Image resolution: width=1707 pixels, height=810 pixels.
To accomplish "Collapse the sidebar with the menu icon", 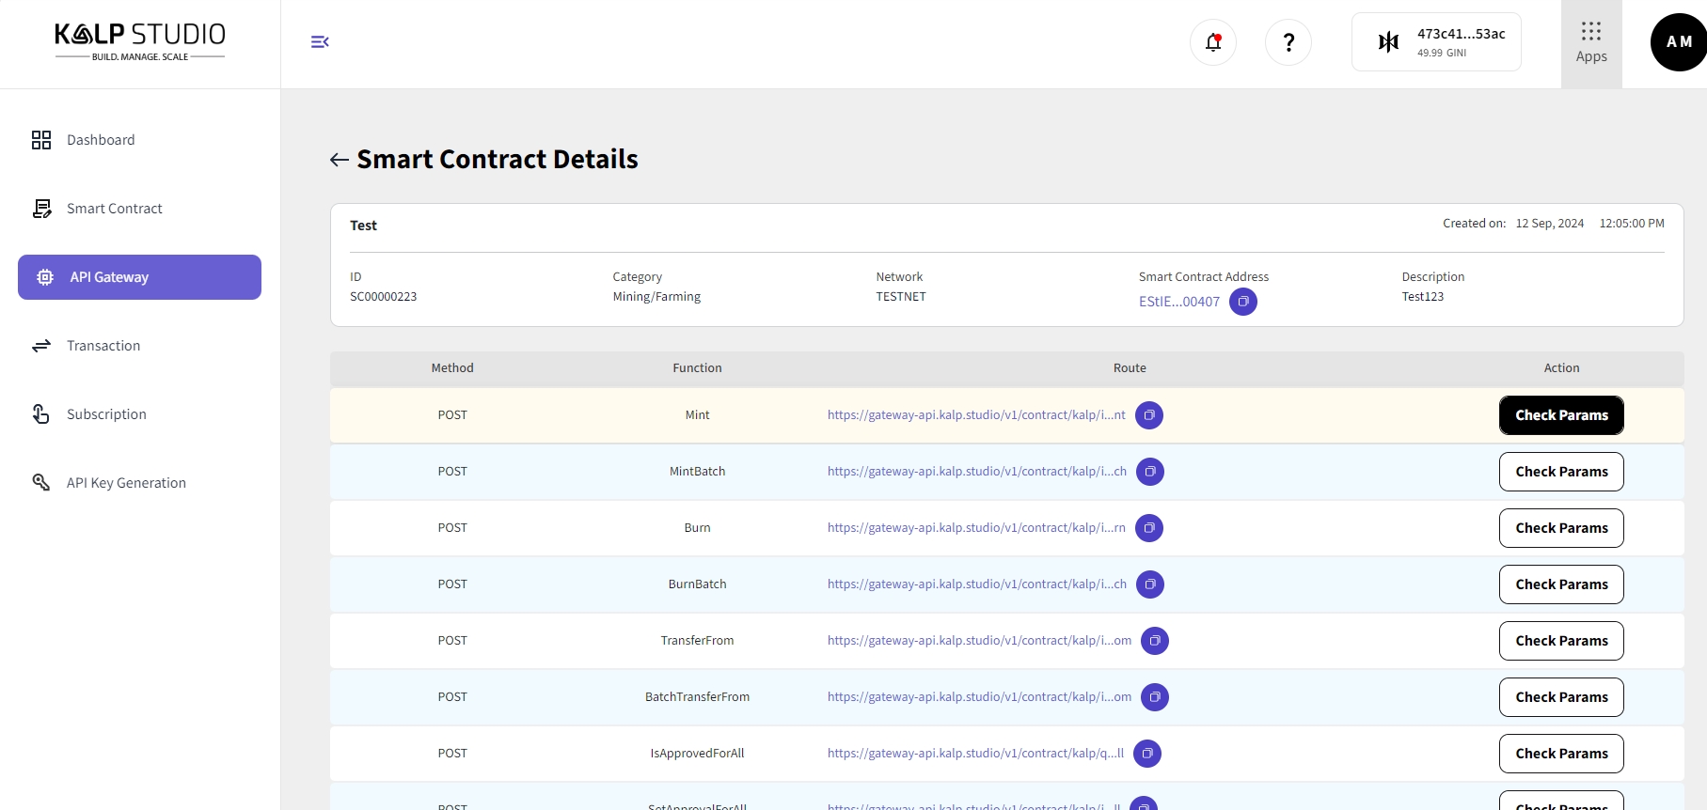I will pos(320,41).
